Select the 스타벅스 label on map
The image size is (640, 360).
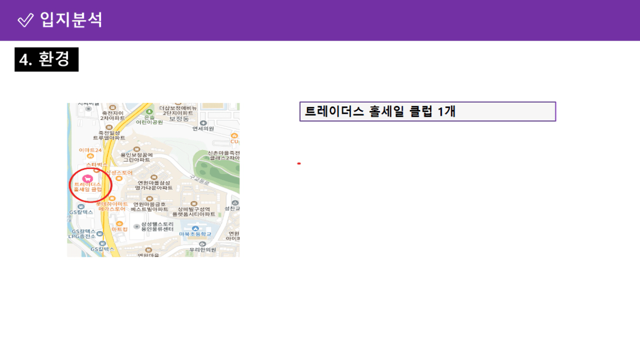tap(97, 165)
